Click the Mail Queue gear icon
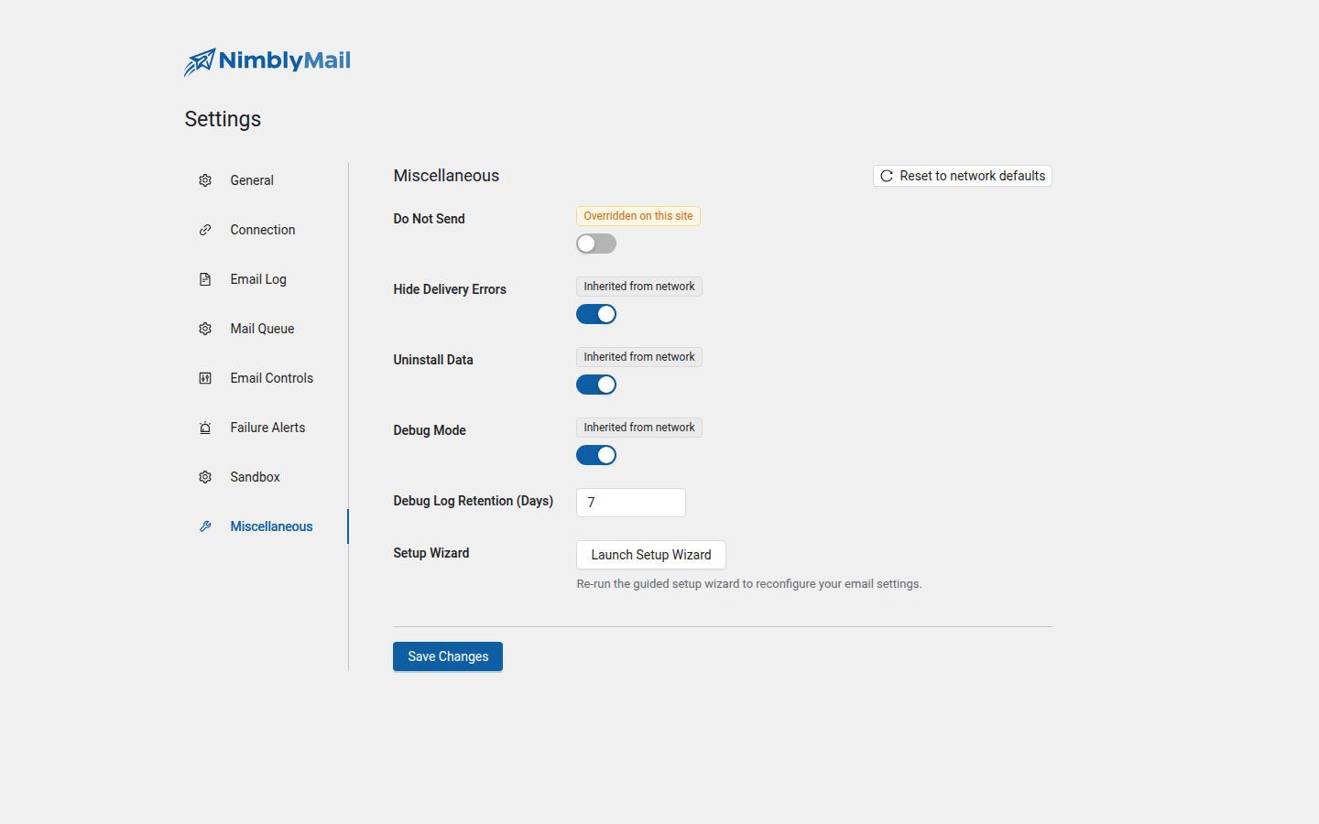The image size is (1319, 824). tap(205, 329)
